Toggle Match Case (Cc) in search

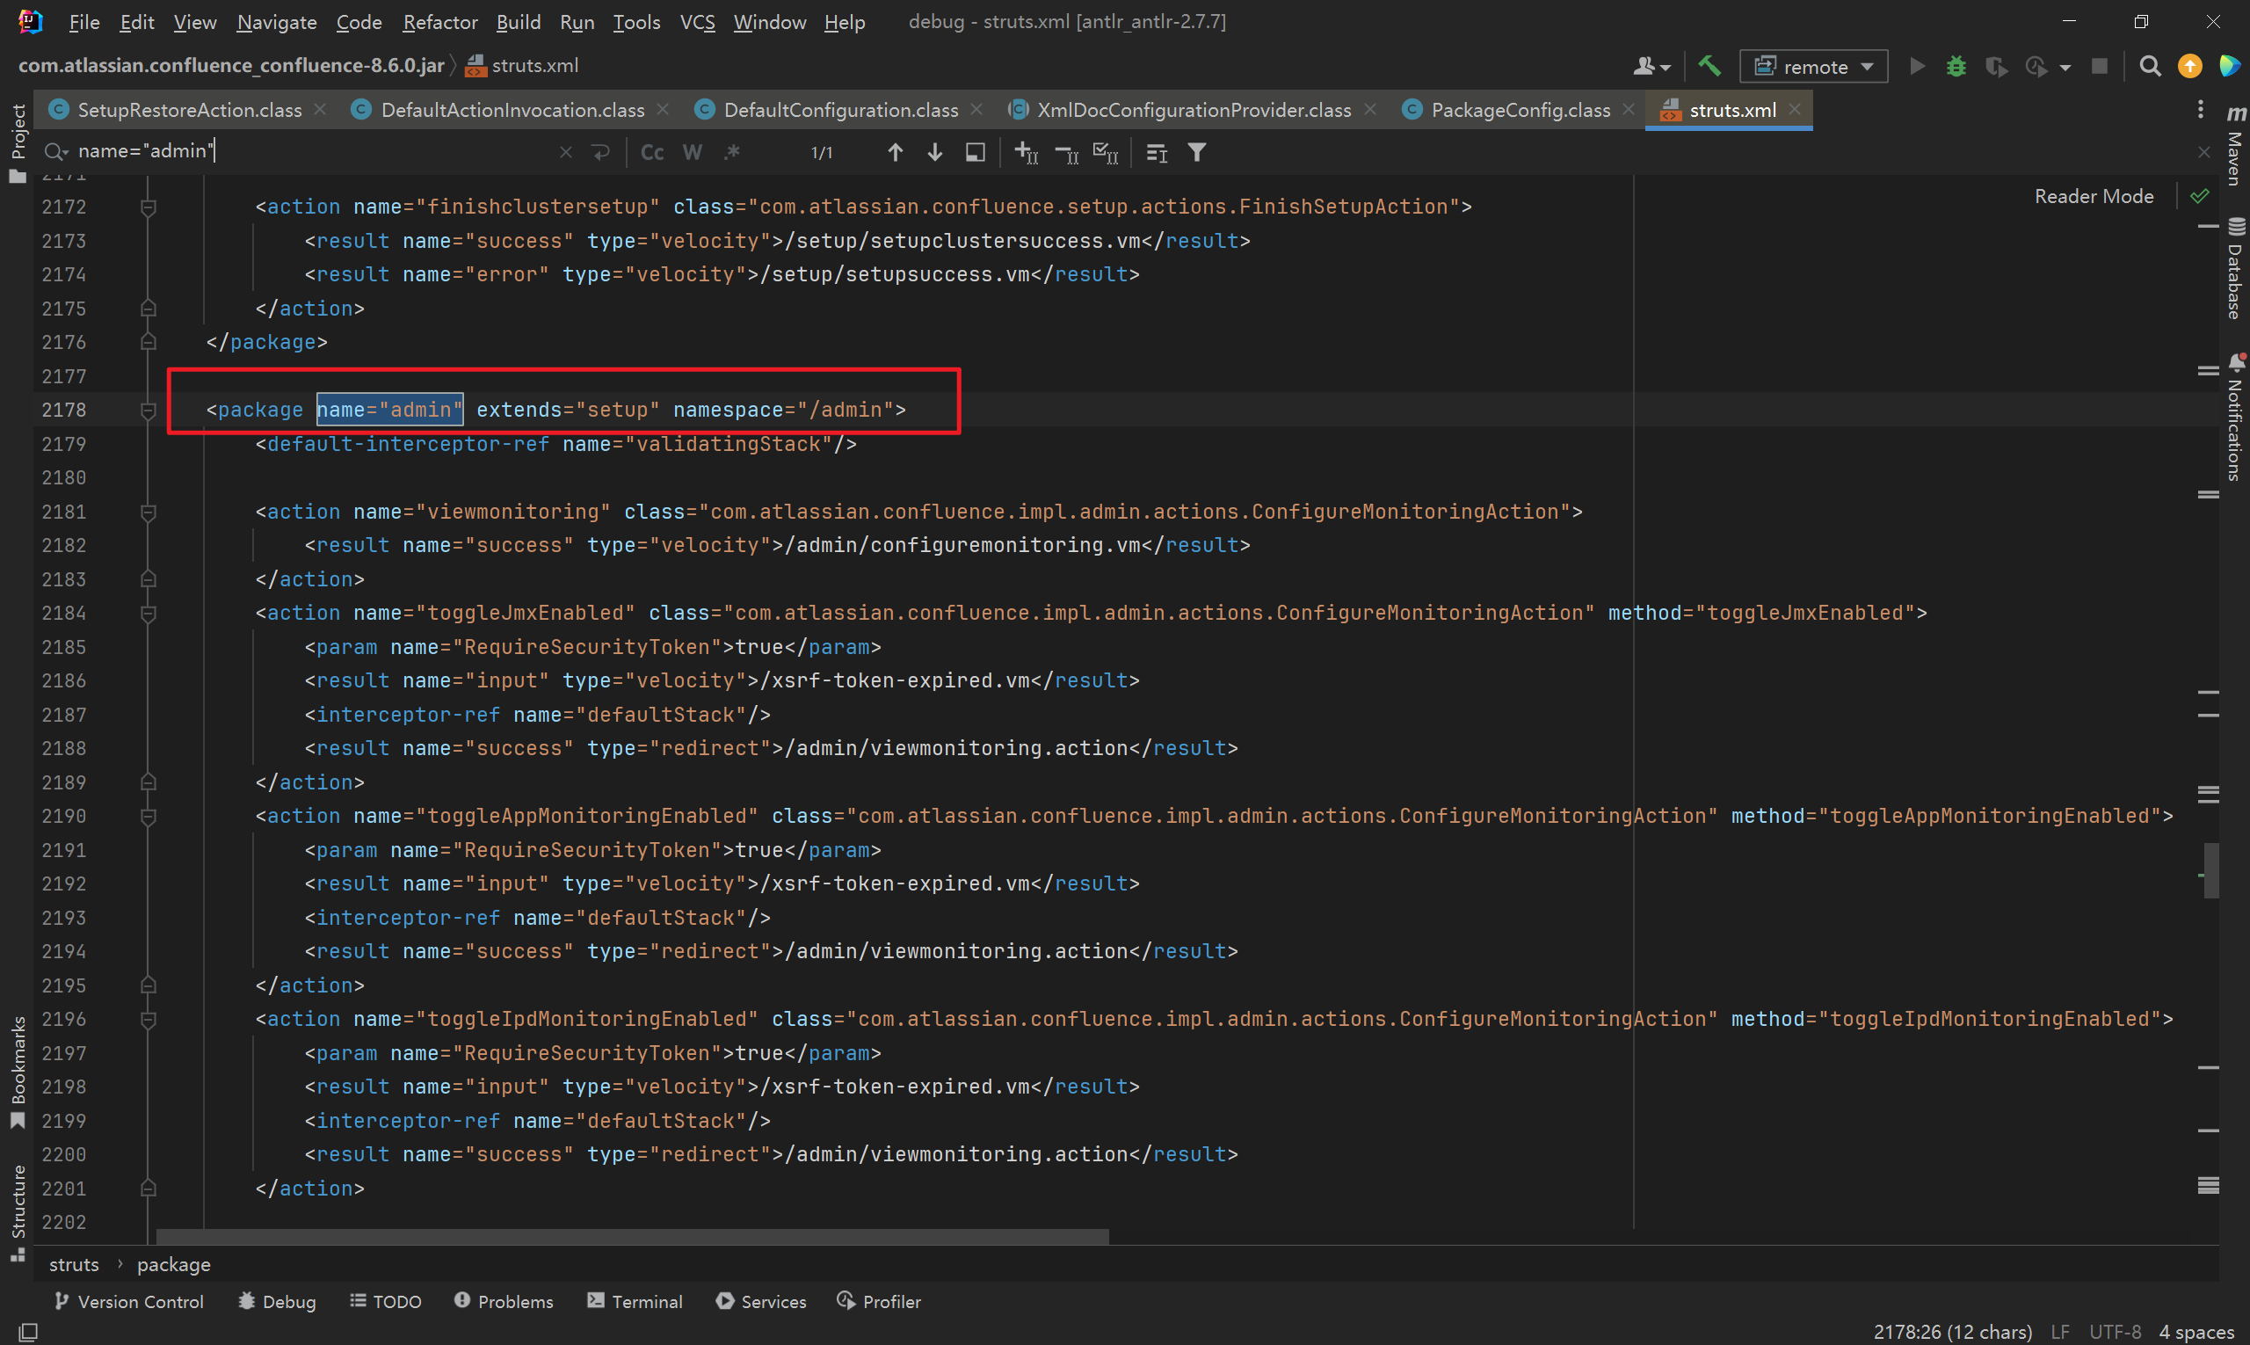(652, 152)
